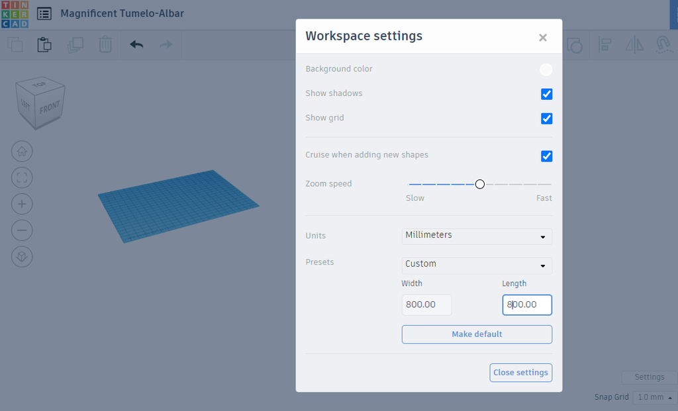Image resolution: width=678 pixels, height=411 pixels.
Task: Click the Fit all in view icon
Action: [22, 177]
